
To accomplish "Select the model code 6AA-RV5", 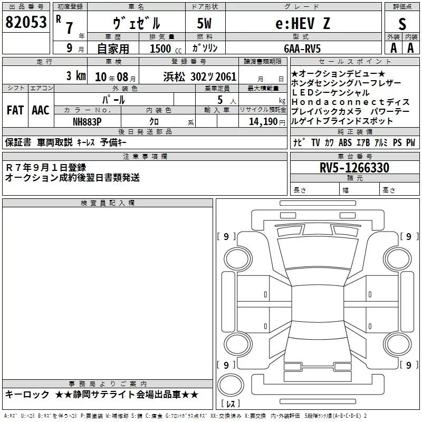I will pos(302,49).
